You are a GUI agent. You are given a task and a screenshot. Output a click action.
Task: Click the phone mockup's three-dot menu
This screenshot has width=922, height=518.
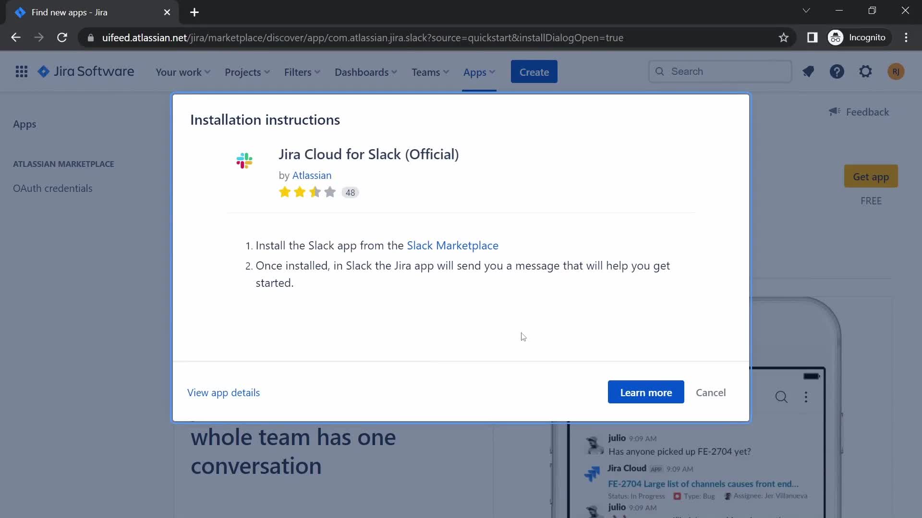pyautogui.click(x=806, y=397)
